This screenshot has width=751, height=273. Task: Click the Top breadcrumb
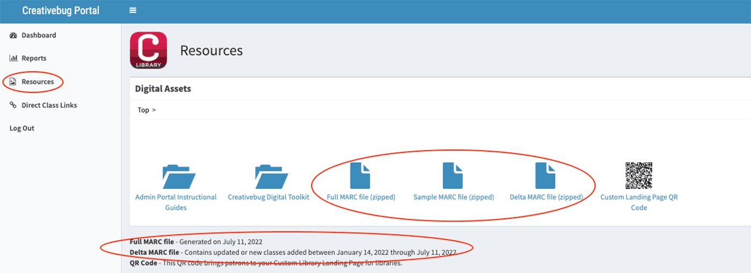[x=143, y=110]
